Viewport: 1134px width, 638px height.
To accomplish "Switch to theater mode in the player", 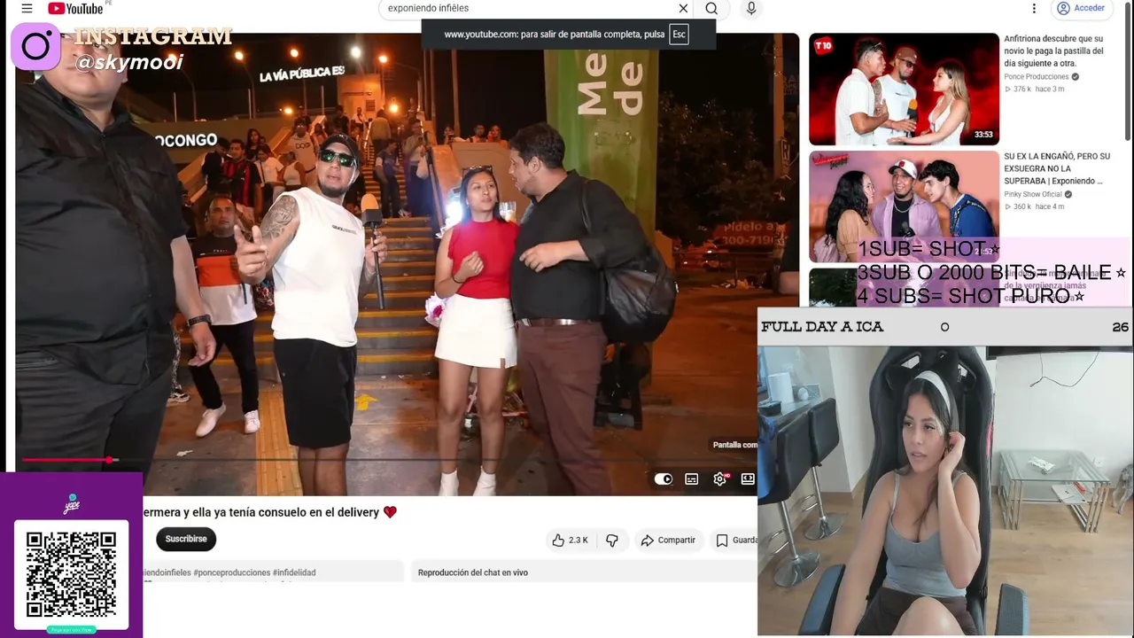I will [x=749, y=479].
